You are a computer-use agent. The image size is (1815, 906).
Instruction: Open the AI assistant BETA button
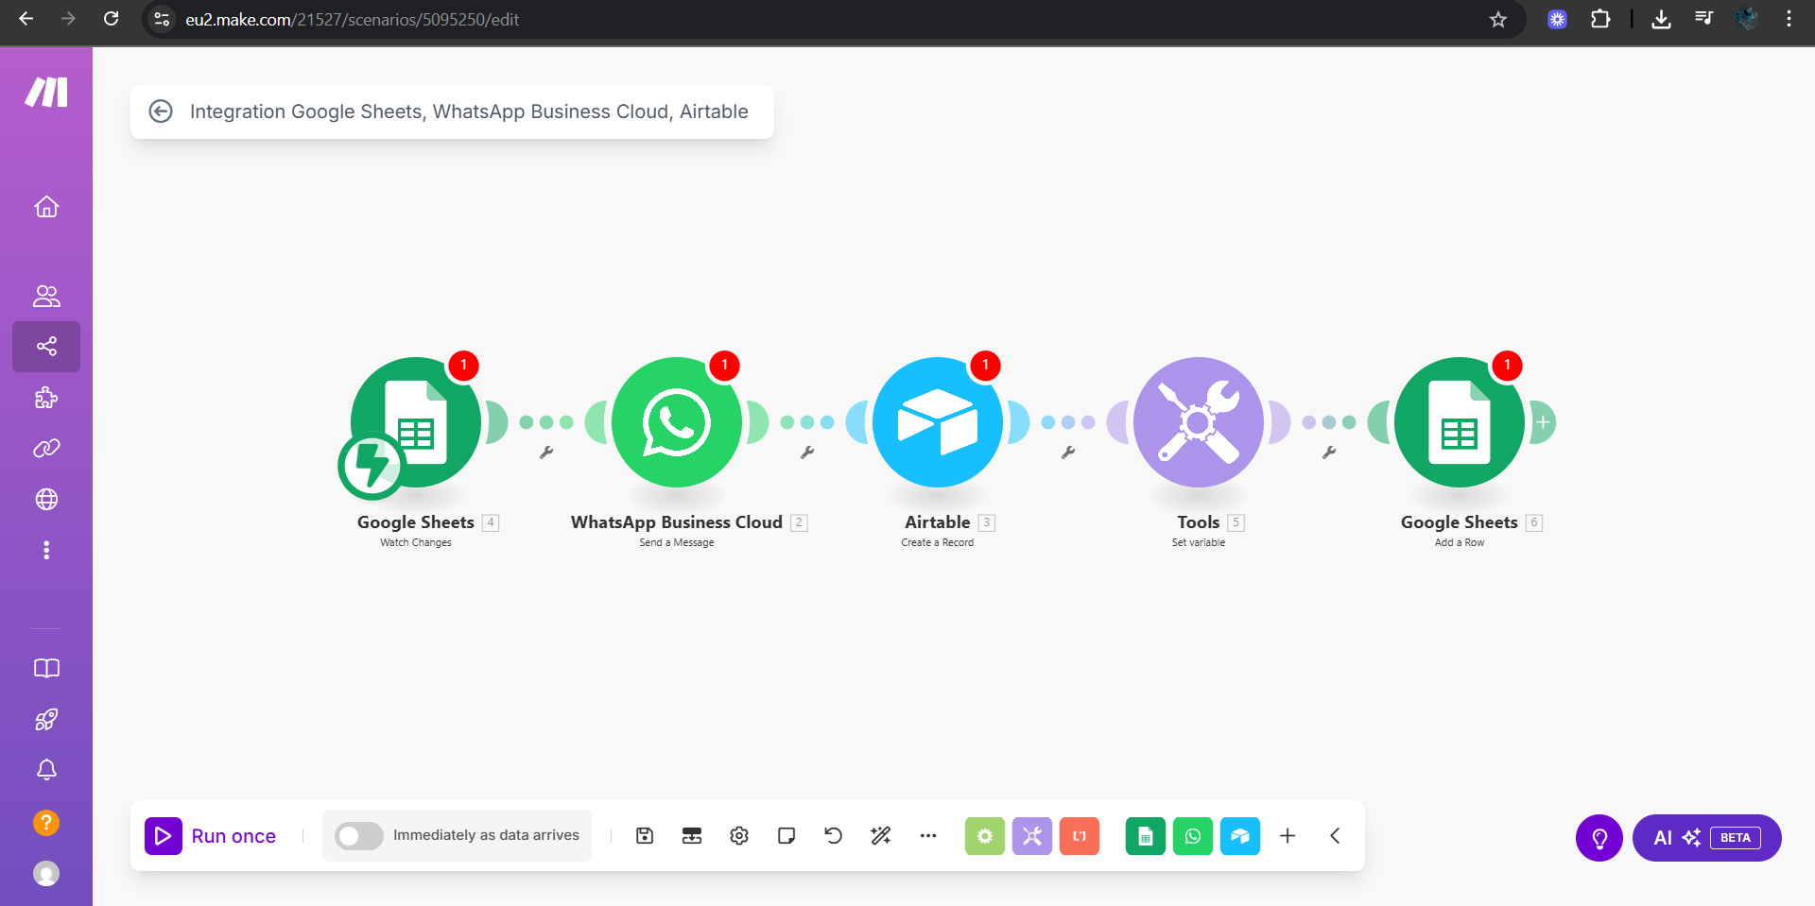(x=1707, y=838)
